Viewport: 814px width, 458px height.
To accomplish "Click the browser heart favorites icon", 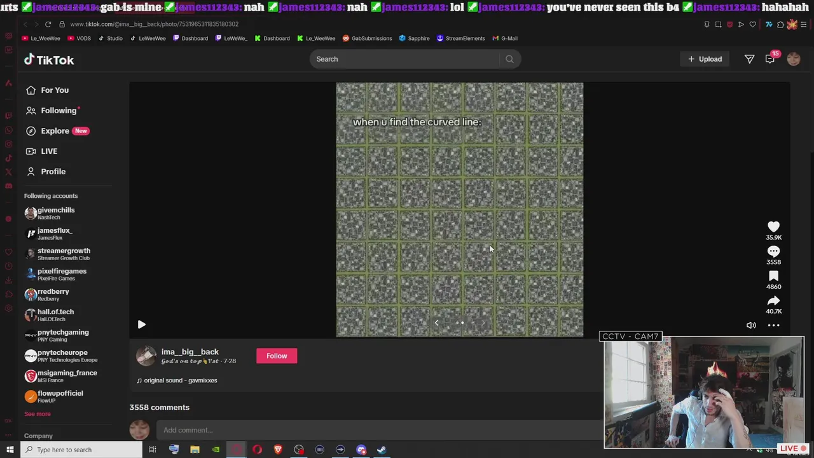I will (752, 24).
